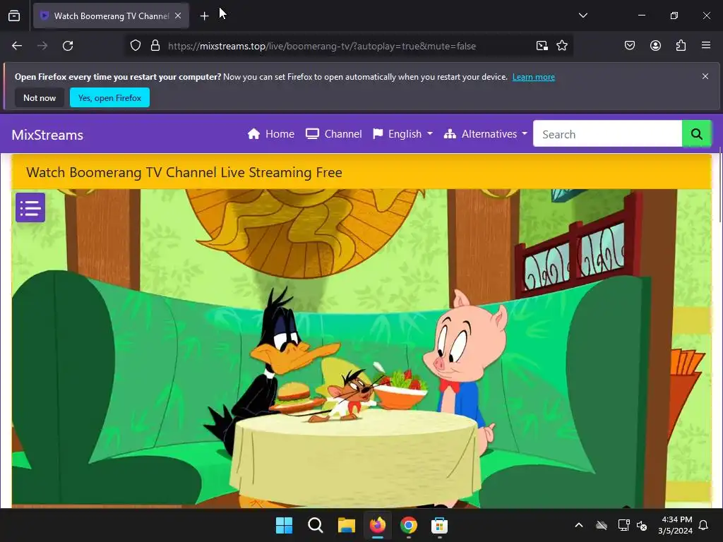Click Yes, open Firefox button
The width and height of the screenshot is (723, 542).
[x=109, y=97]
